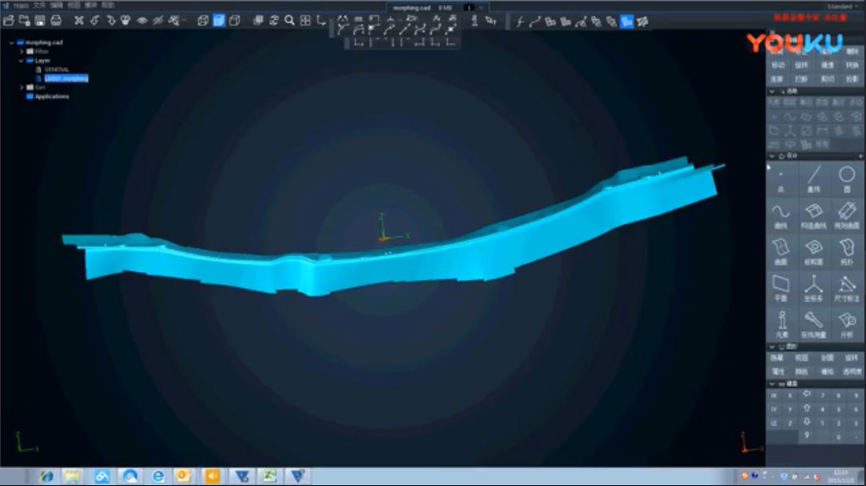
Task: Open the 分析 (analysis) tool
Action: [847, 325]
